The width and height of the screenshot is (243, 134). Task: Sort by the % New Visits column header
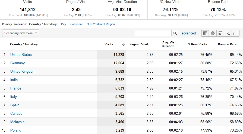(197, 44)
